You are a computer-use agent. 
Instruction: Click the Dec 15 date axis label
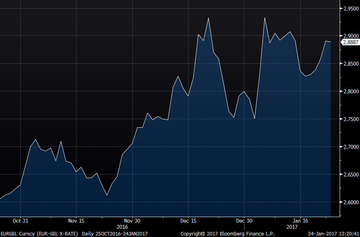tap(188, 221)
